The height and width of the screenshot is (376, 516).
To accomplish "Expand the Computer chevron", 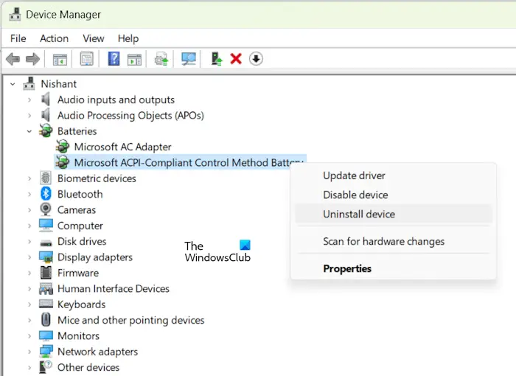I will (x=29, y=226).
